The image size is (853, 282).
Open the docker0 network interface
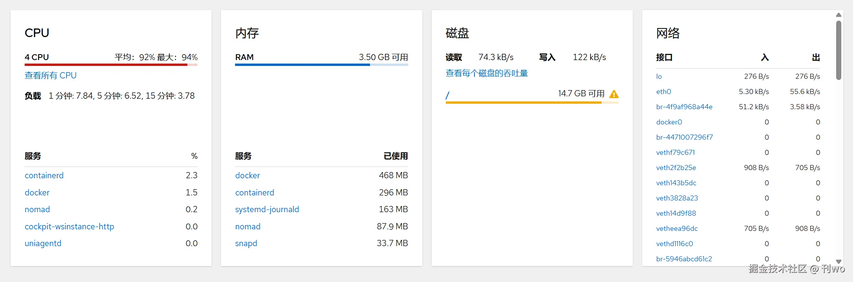pyautogui.click(x=669, y=122)
